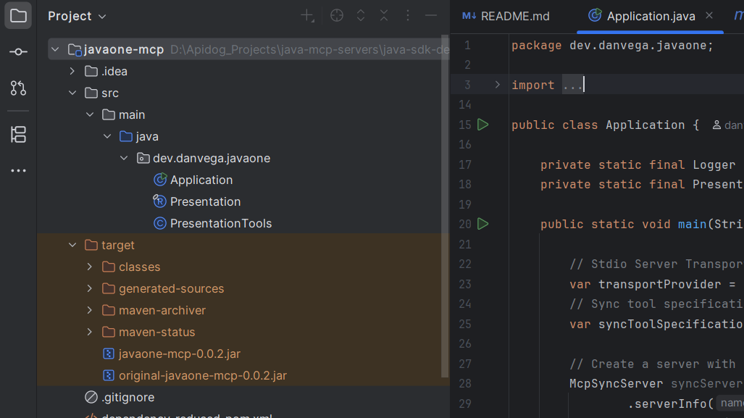Image resolution: width=744 pixels, height=418 pixels.
Task: Click the main method name in code
Action: click(692, 224)
